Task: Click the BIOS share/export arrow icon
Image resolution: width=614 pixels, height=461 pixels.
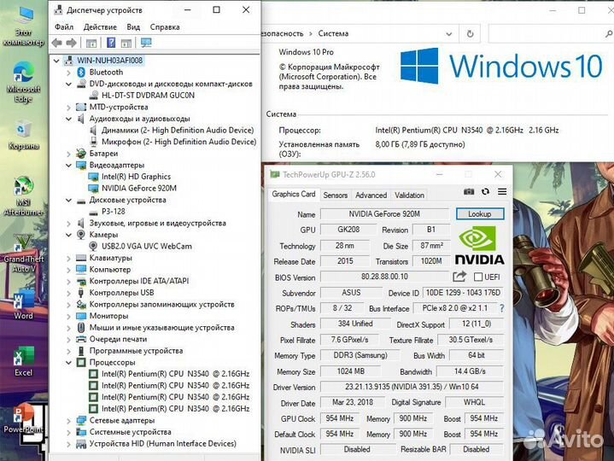Action: [459, 277]
